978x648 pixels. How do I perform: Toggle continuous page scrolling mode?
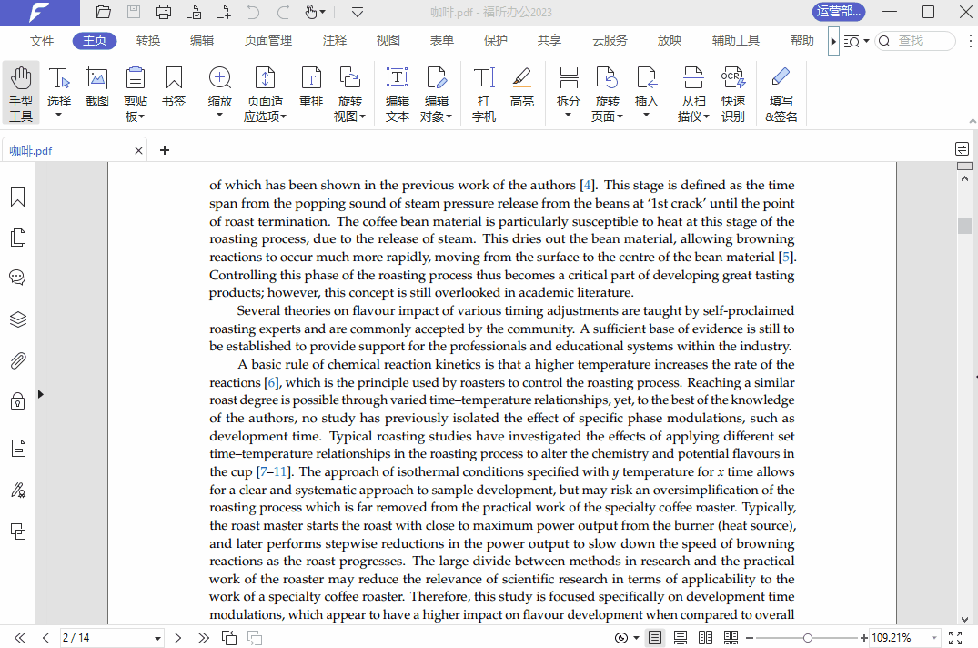[680, 638]
